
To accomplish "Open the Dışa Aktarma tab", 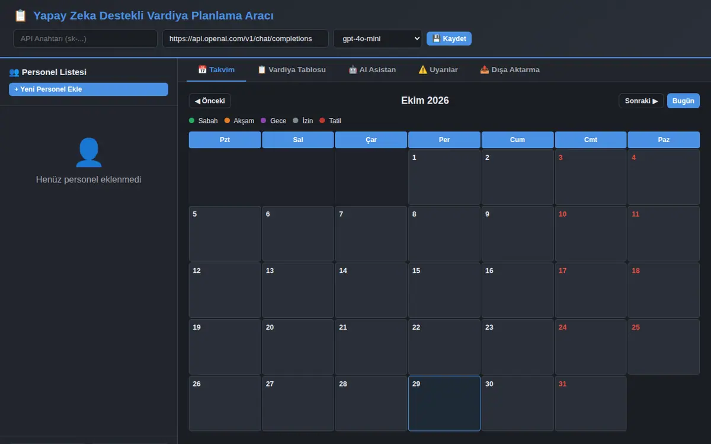I will [x=510, y=70].
